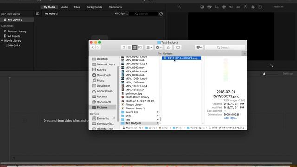This screenshot has height=167, width=297.
Task: Switch to the My Media tab
Action: 49,7
